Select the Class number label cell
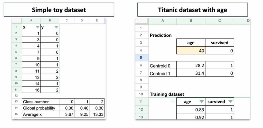Viewport: 263px width, 128px height. pos(41,102)
